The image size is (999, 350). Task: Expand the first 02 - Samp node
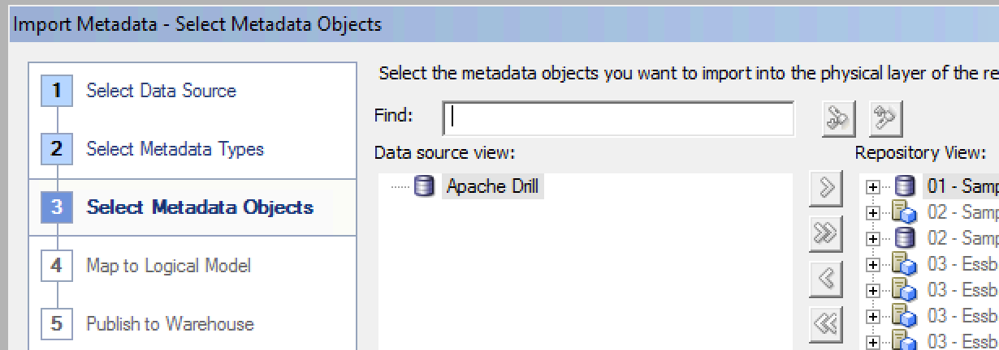873,213
